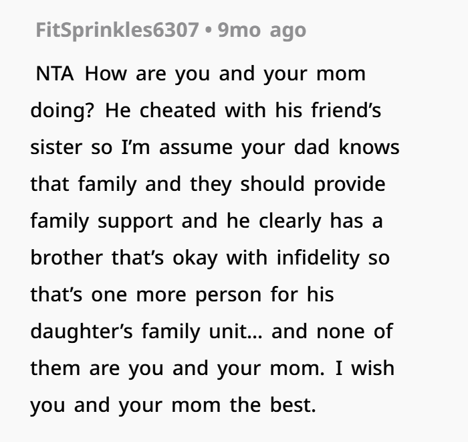The image size is (468, 442).
Task: Open FitSprinkles6307's user profile
Action: tap(116, 29)
